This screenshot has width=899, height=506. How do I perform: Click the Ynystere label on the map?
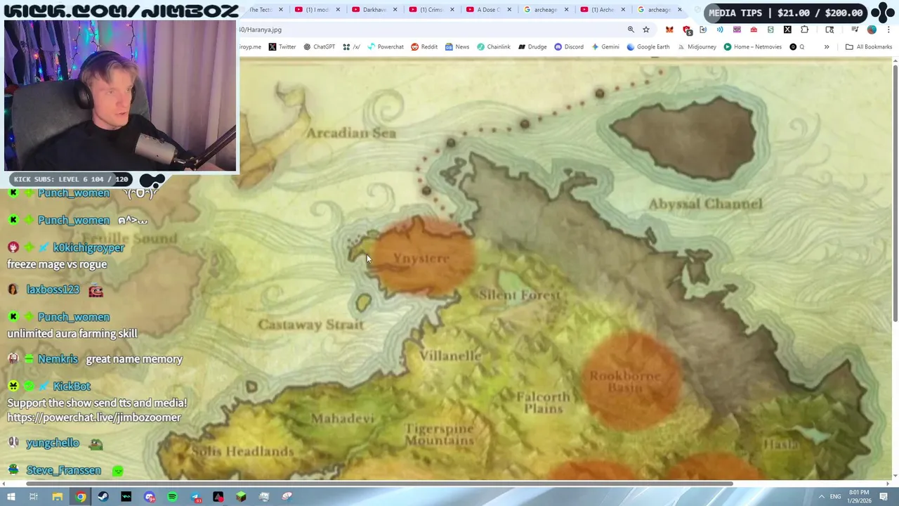pos(421,259)
